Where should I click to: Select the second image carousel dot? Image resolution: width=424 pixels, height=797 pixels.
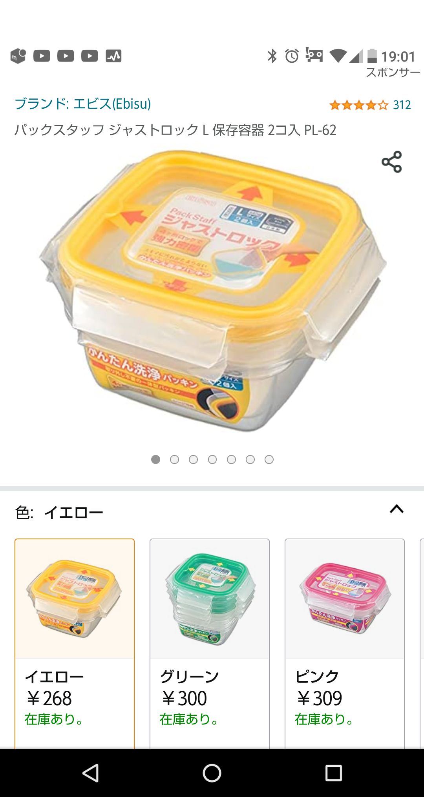(x=174, y=459)
